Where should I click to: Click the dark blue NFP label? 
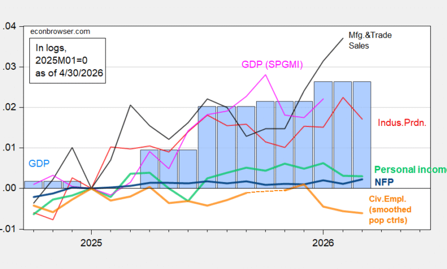point(384,181)
